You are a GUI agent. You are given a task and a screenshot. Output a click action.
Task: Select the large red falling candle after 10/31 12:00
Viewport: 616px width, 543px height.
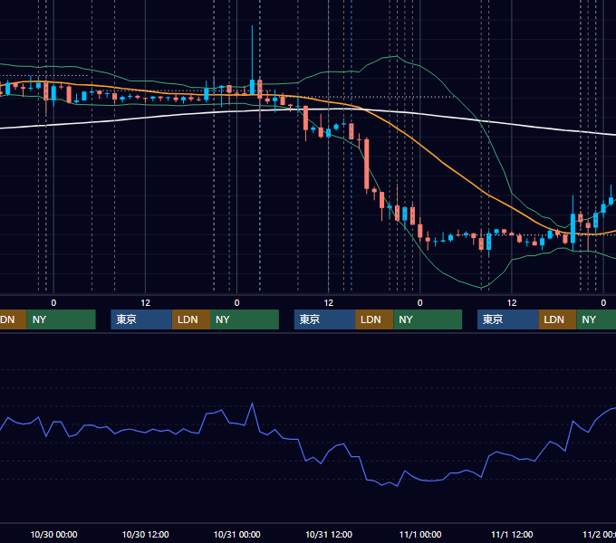point(367,164)
